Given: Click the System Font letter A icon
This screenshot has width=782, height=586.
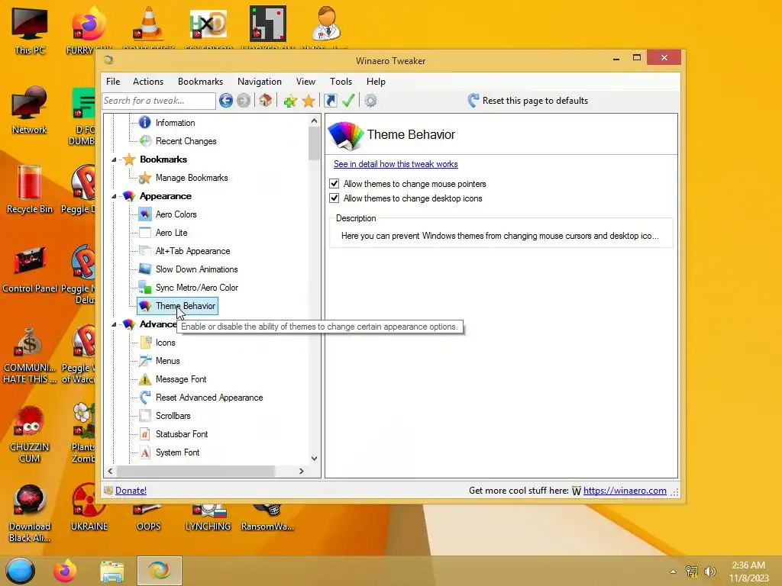Looking at the screenshot, I should (145, 452).
